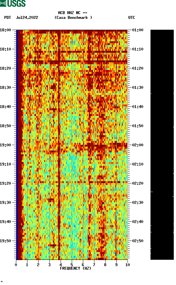Click the USGS logo
Viewport: 176px width, 285px height.
coord(13,3)
